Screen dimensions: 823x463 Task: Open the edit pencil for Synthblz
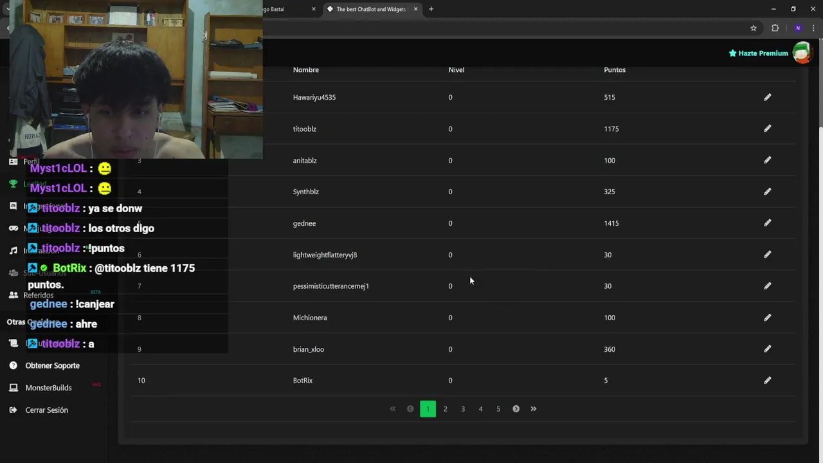[767, 192]
